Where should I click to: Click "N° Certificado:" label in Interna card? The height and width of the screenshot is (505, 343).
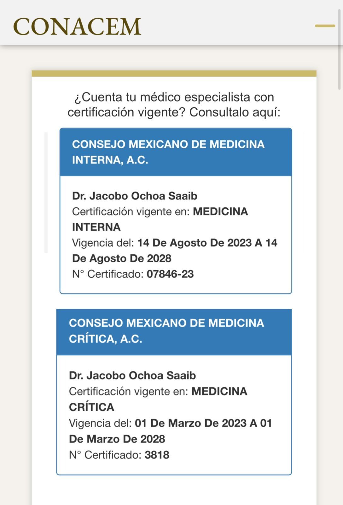pos(108,274)
